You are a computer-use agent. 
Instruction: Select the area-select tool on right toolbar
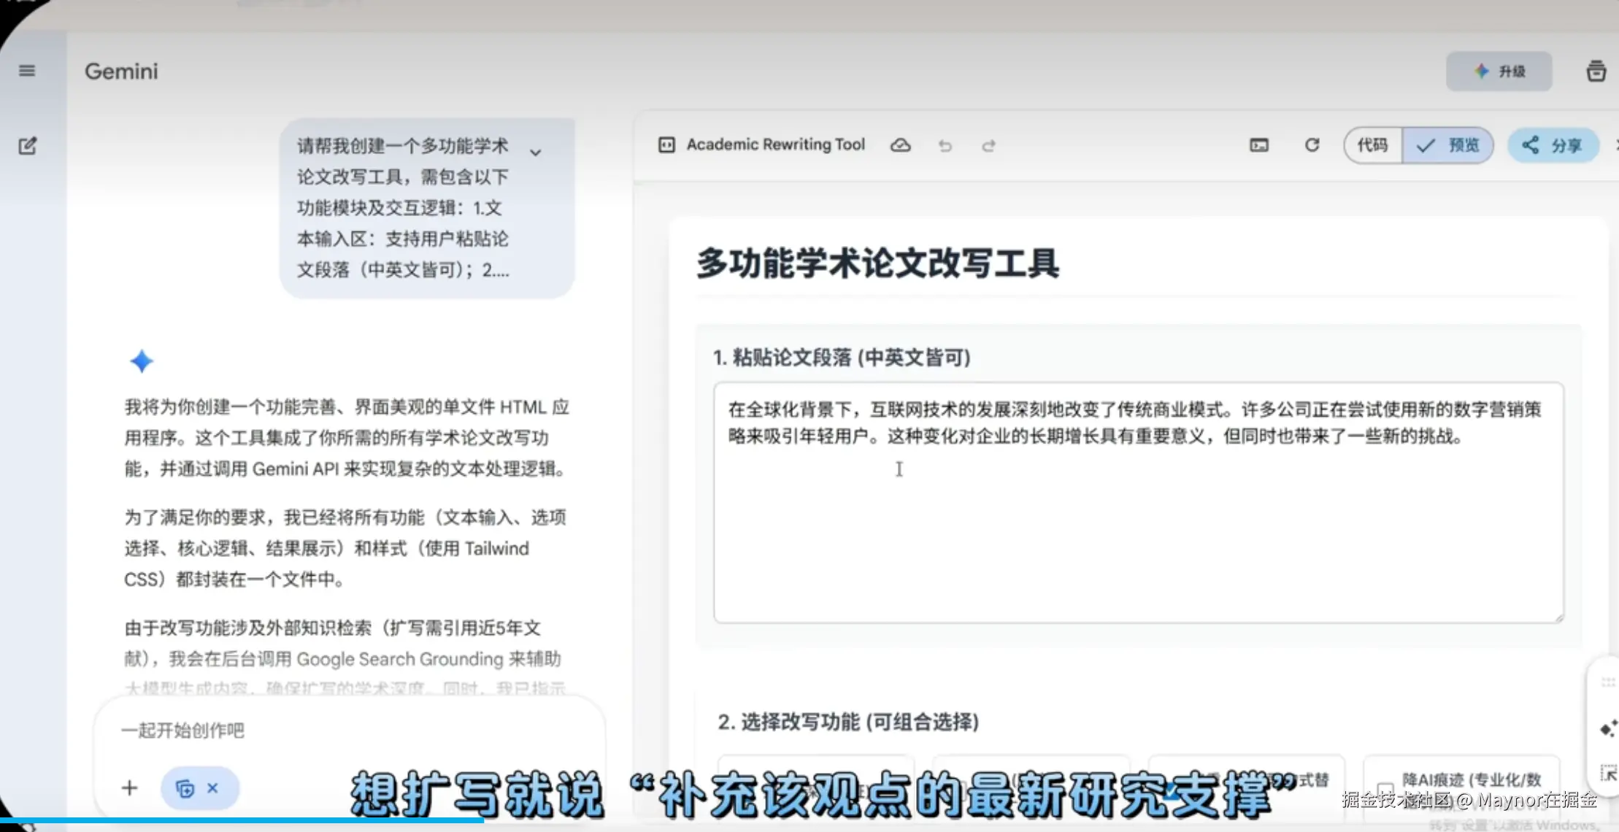point(1608,773)
